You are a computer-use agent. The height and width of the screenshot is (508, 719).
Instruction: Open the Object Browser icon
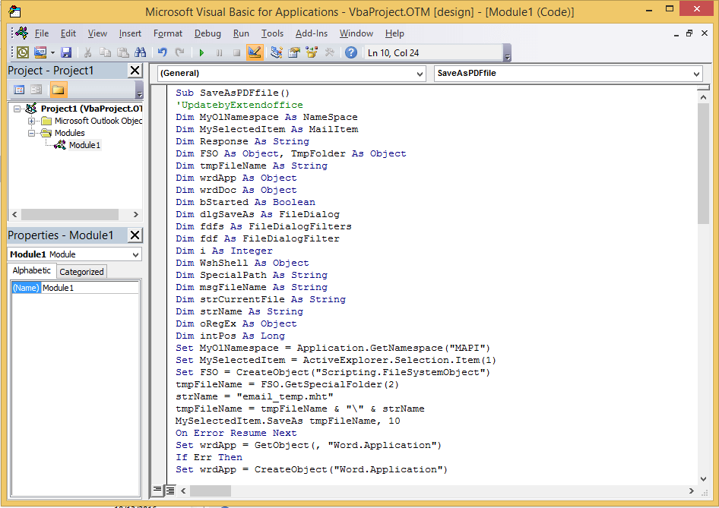[x=312, y=52]
